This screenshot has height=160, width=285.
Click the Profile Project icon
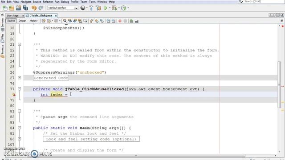124,8
